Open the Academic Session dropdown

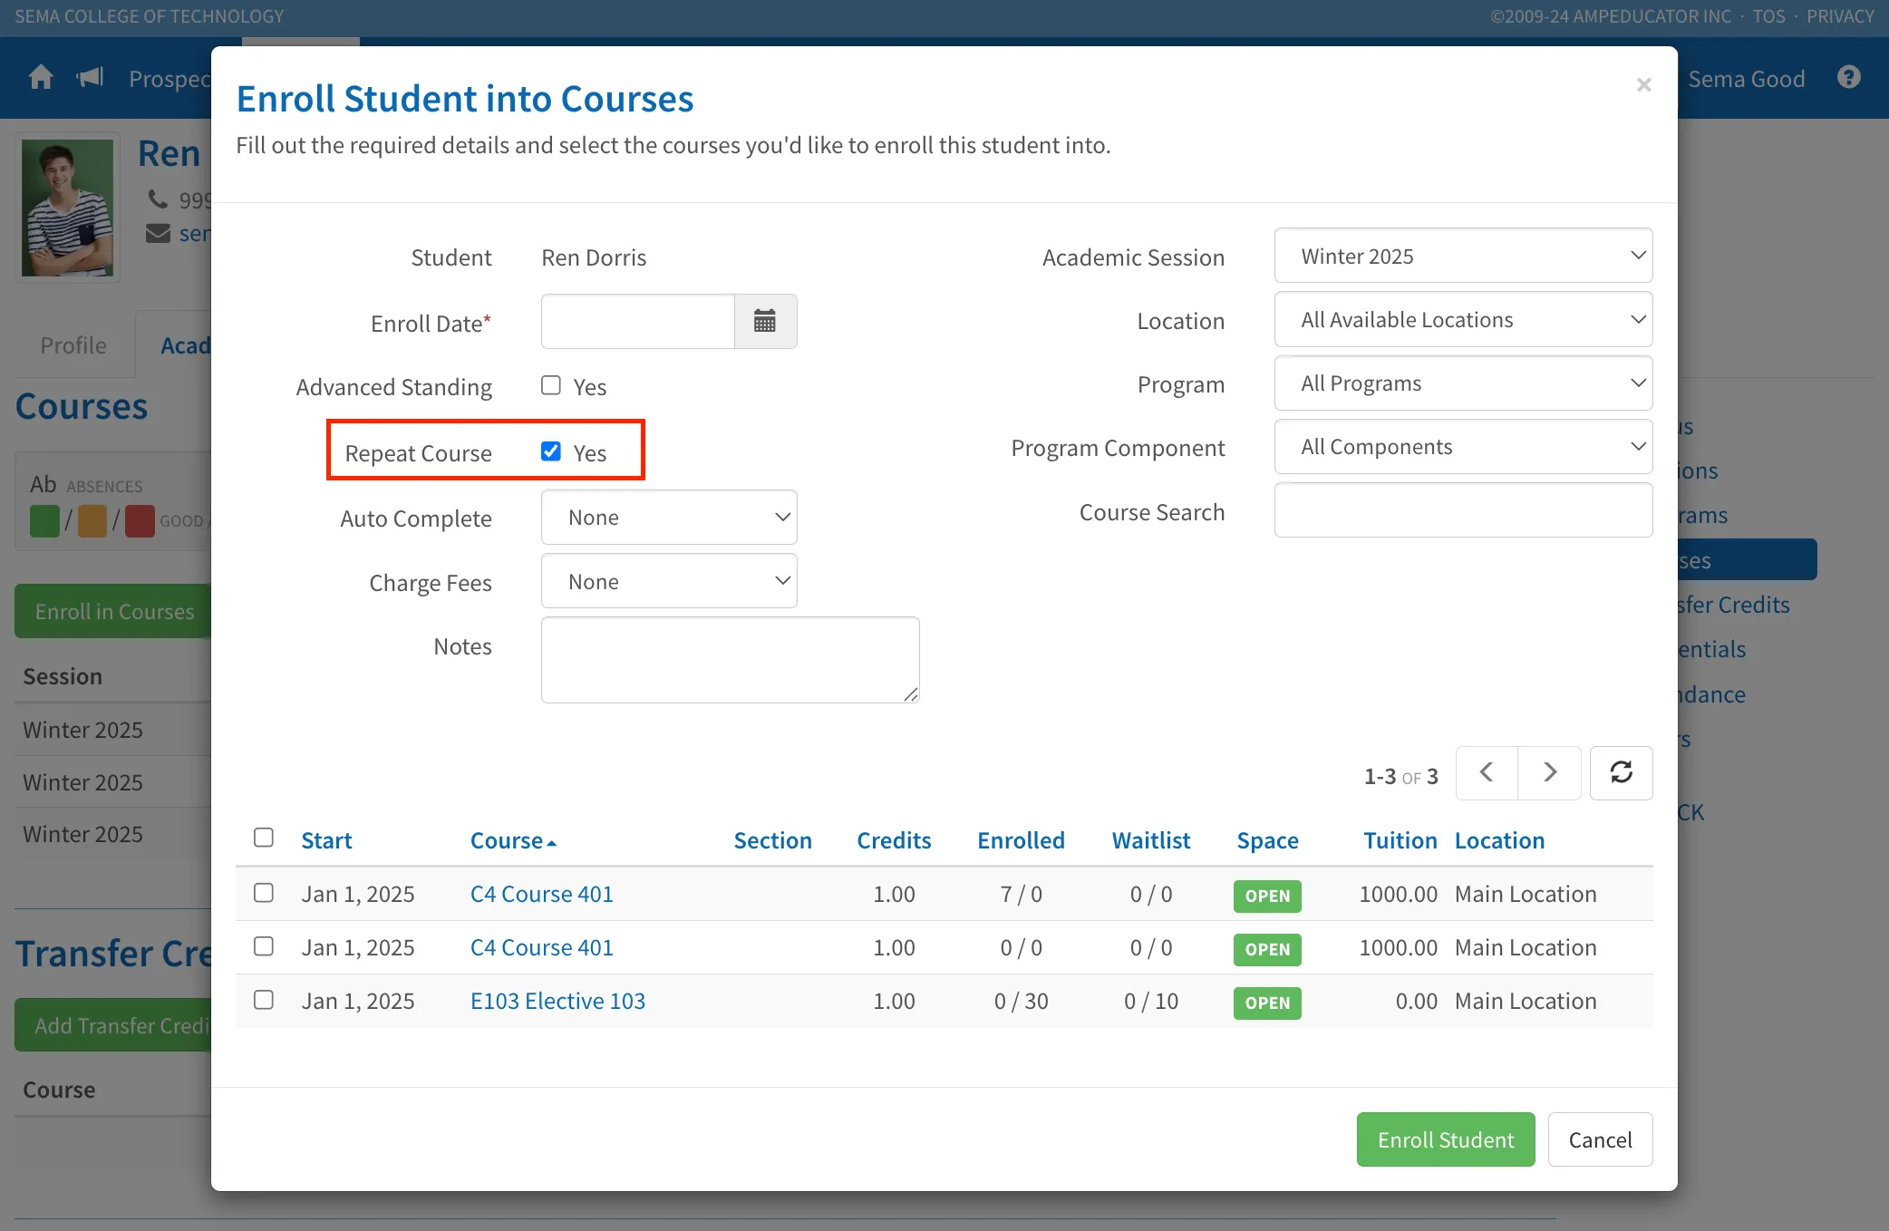click(1463, 257)
